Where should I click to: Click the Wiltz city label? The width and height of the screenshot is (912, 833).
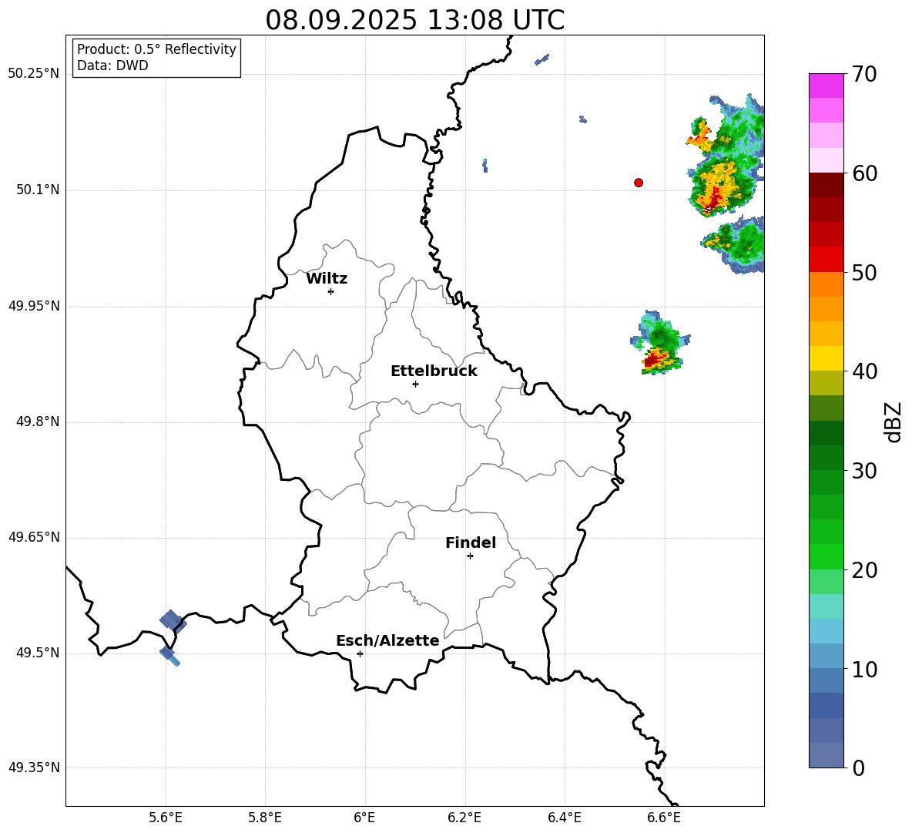[327, 279]
